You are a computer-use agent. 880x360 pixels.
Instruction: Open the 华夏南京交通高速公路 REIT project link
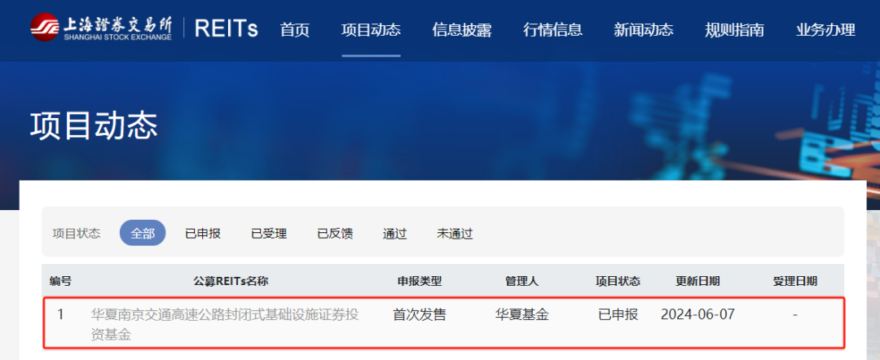pos(225,325)
